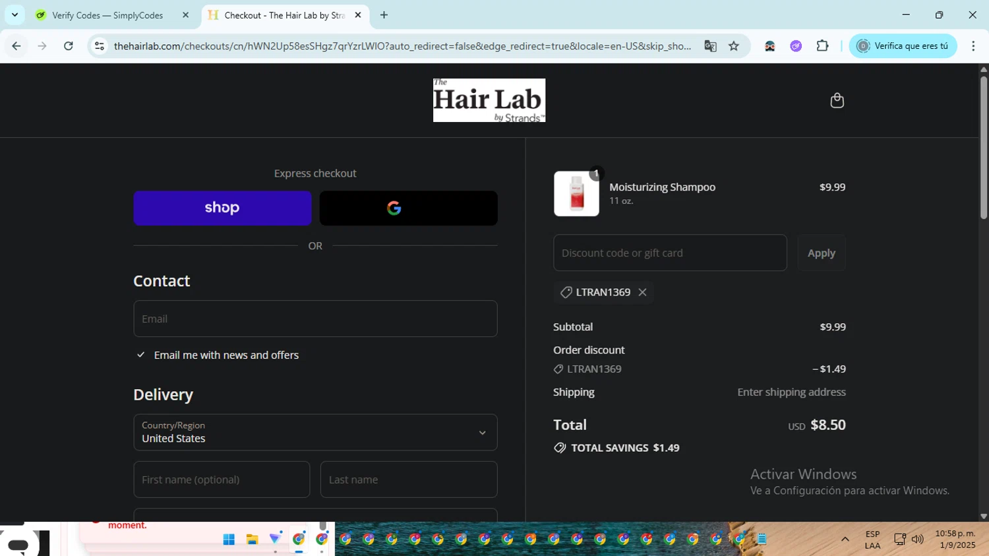
Task: Click the ESP LAA language indicator
Action: click(872, 540)
